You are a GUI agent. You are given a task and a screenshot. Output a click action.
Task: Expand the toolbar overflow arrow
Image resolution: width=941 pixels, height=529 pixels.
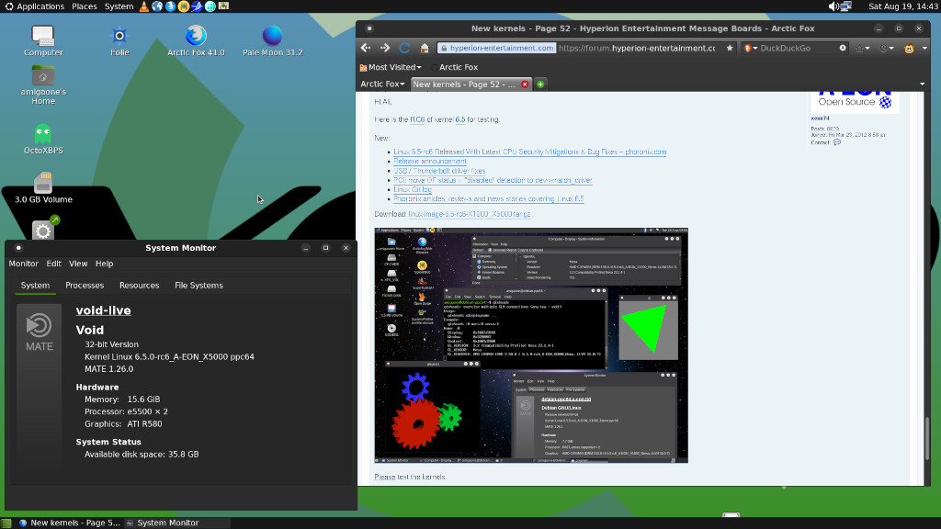pyautogui.click(x=924, y=48)
